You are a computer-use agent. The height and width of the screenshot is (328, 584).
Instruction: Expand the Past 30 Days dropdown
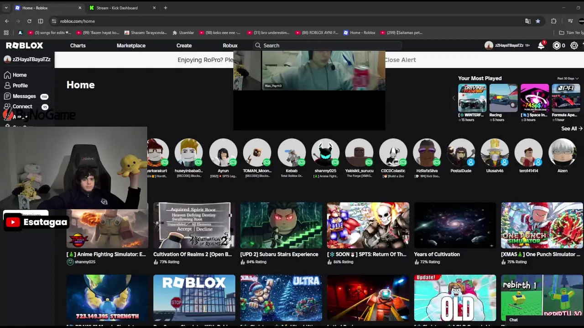(x=568, y=78)
